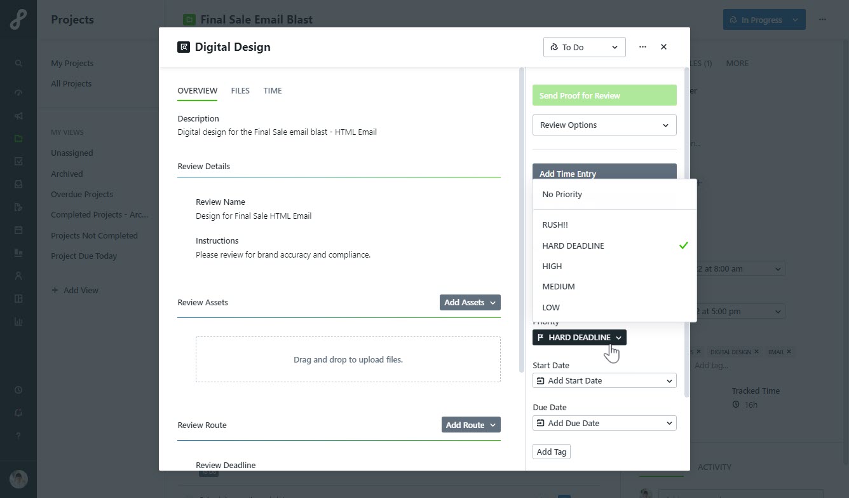Click the notifications bell icon
This screenshot has width=849, height=498.
coord(18,413)
